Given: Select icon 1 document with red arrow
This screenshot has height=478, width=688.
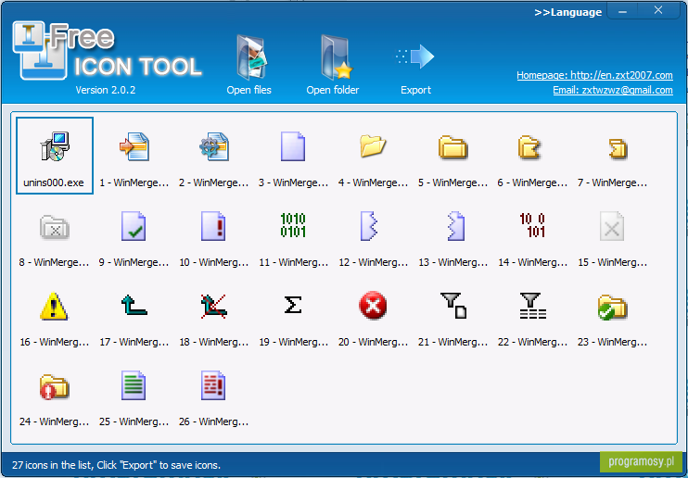Looking at the screenshot, I should (134, 146).
